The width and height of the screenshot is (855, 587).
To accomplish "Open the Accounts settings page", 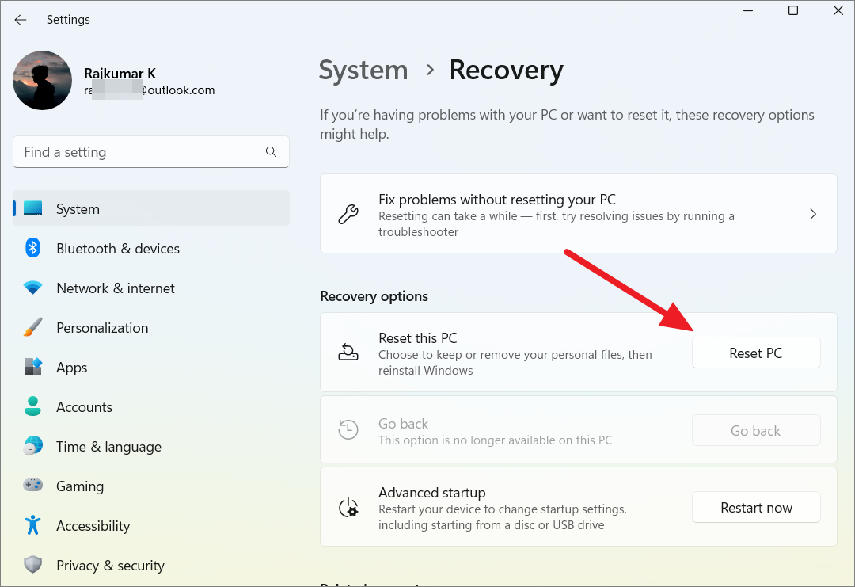I will (x=151, y=407).
